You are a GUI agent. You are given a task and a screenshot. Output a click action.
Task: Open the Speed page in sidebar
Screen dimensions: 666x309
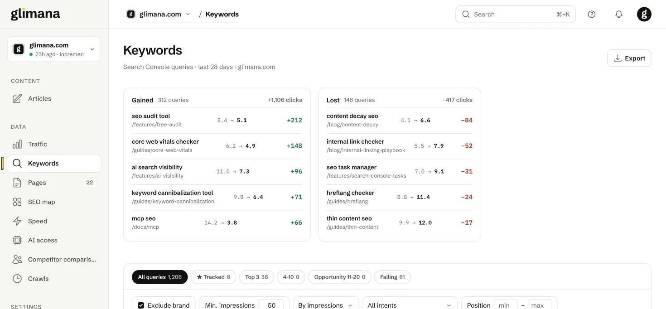click(x=54, y=221)
